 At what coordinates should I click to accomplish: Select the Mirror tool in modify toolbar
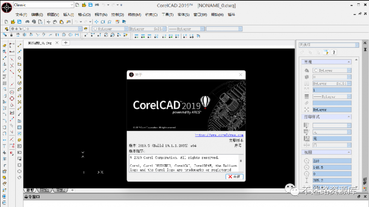[4, 64]
